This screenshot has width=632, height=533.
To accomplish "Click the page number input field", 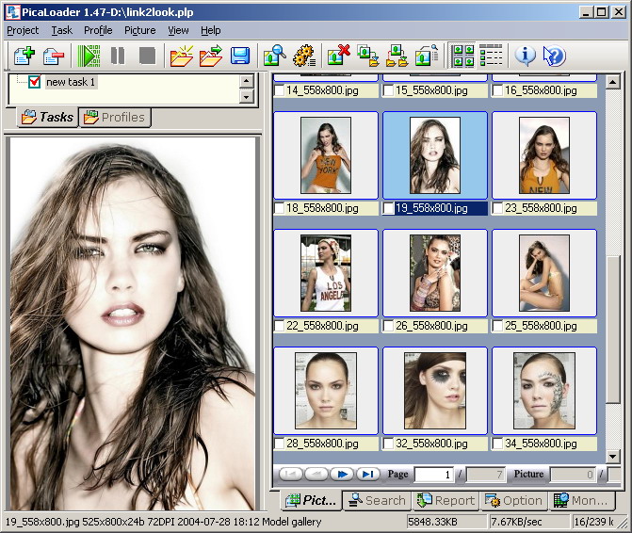I will (434, 475).
